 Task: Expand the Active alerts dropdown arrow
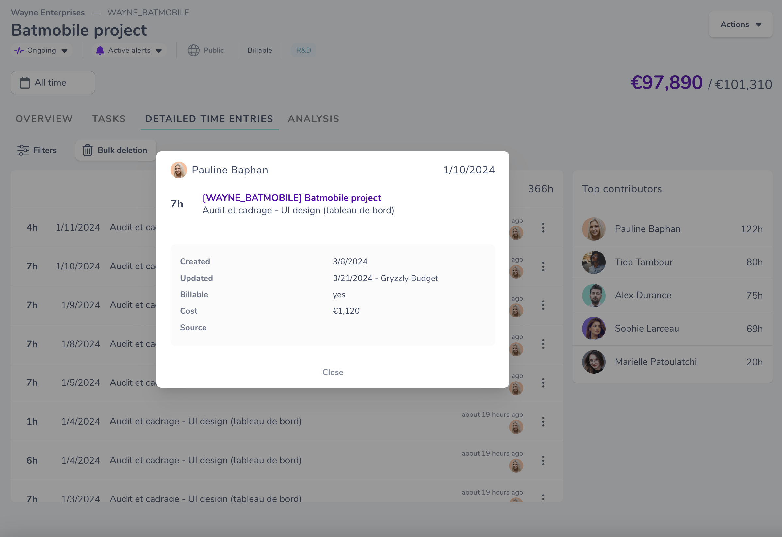tap(159, 51)
